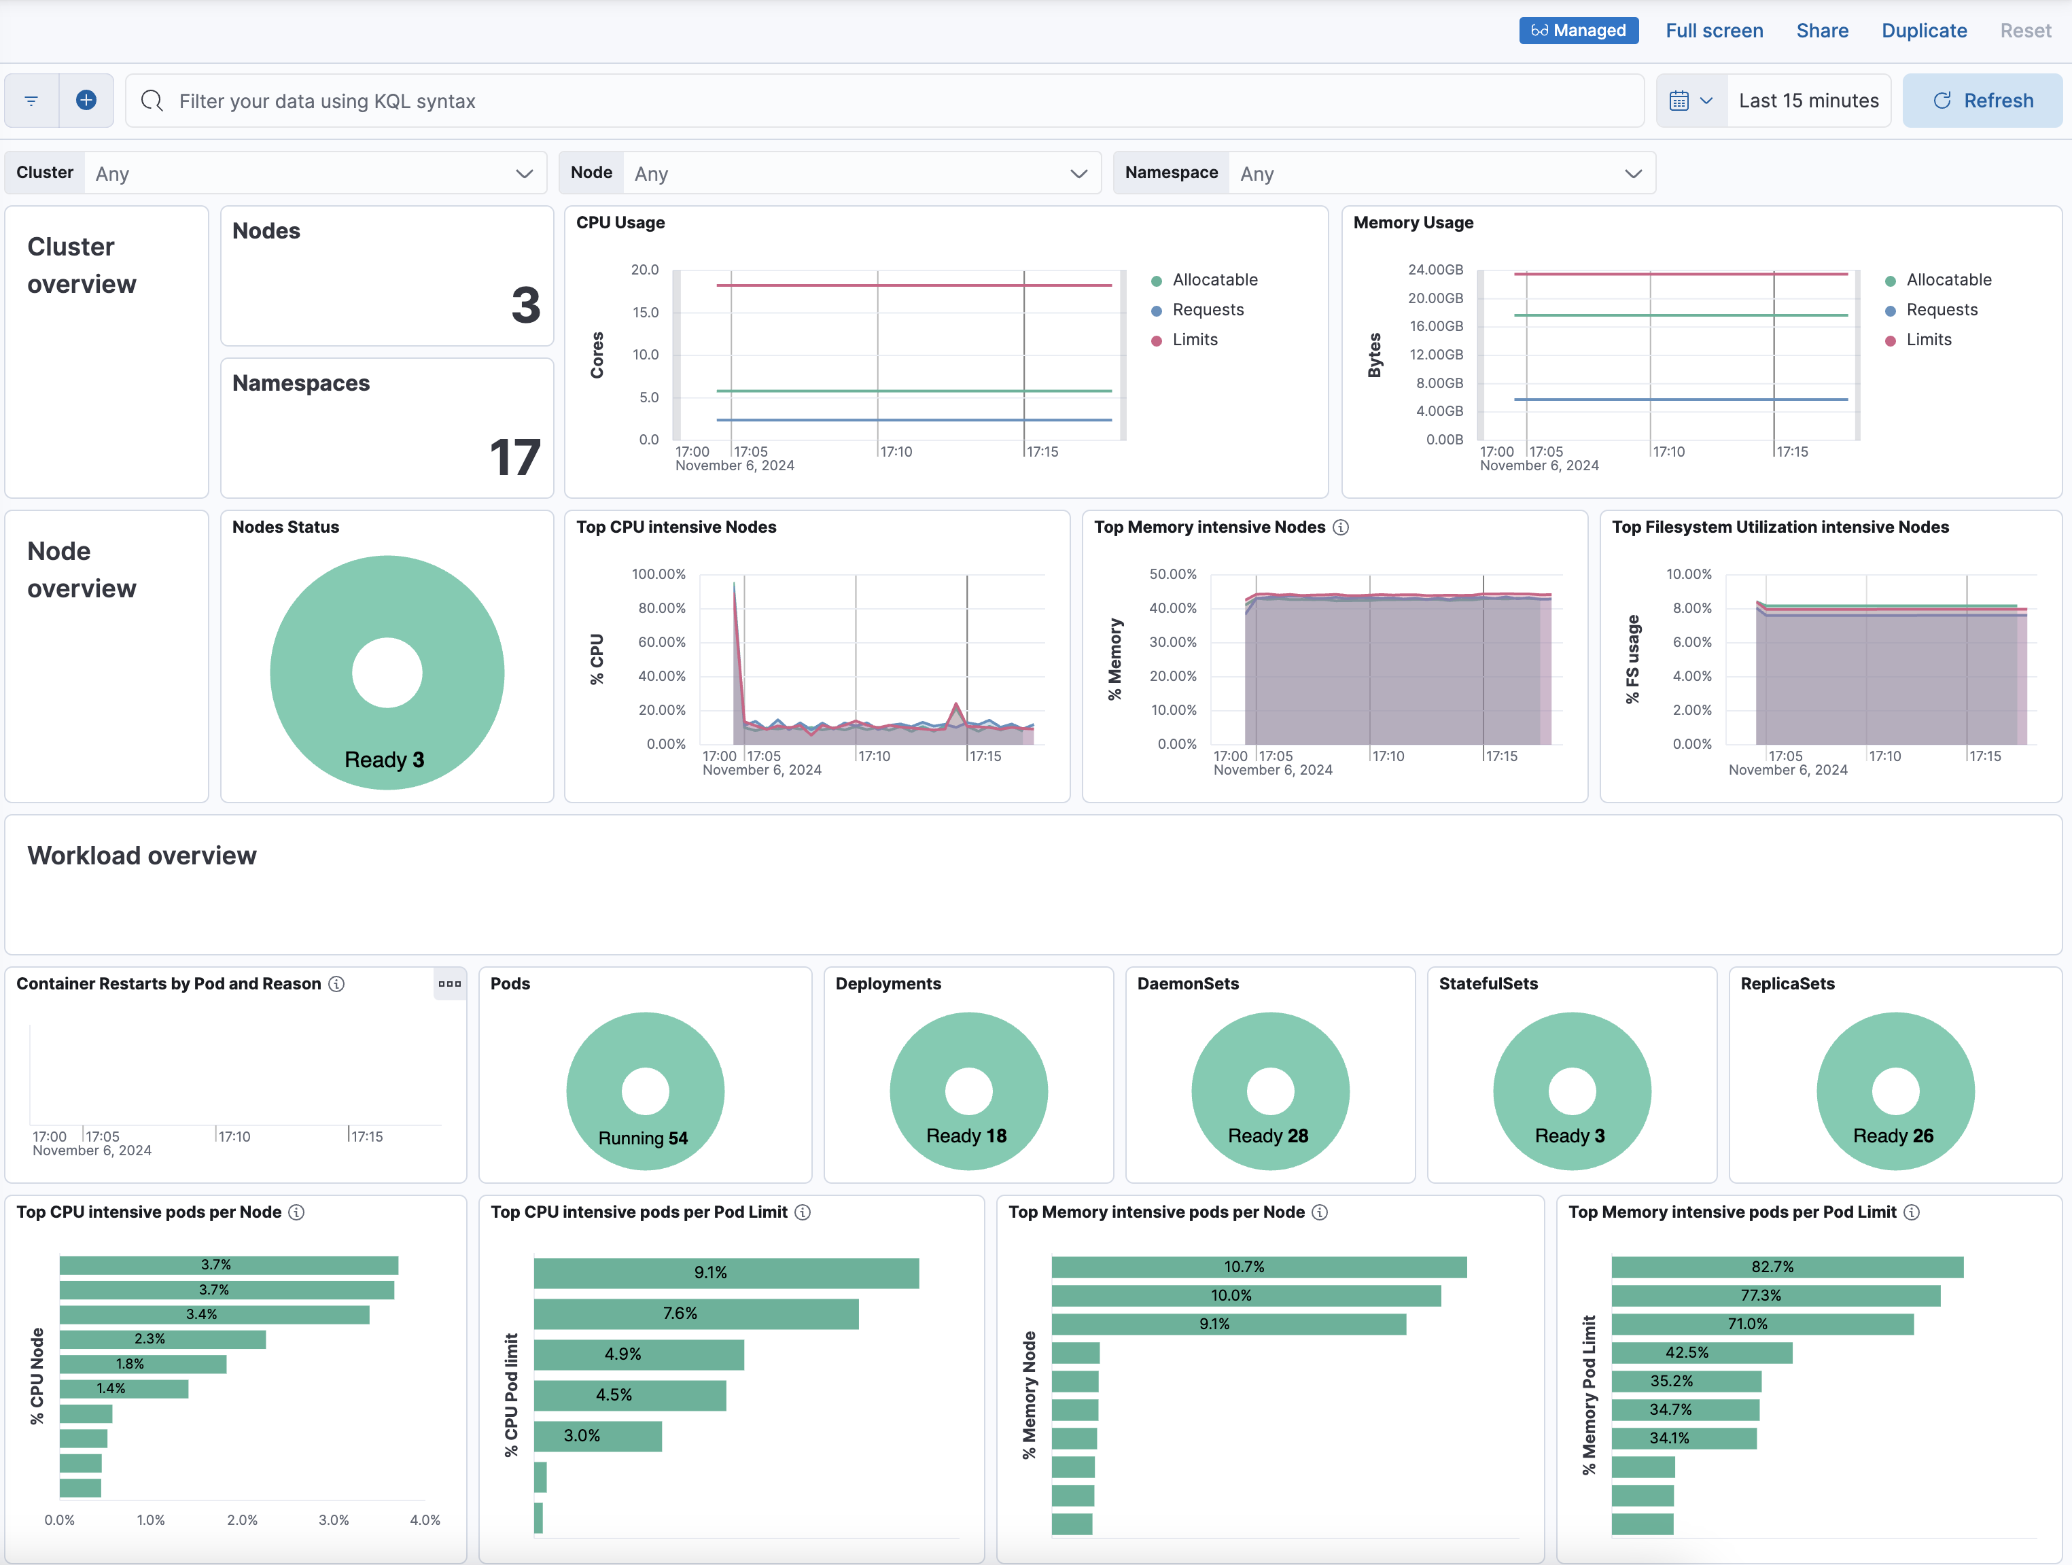
Task: Toggle the Requests series in Memory Usage legend
Action: [x=1943, y=310]
